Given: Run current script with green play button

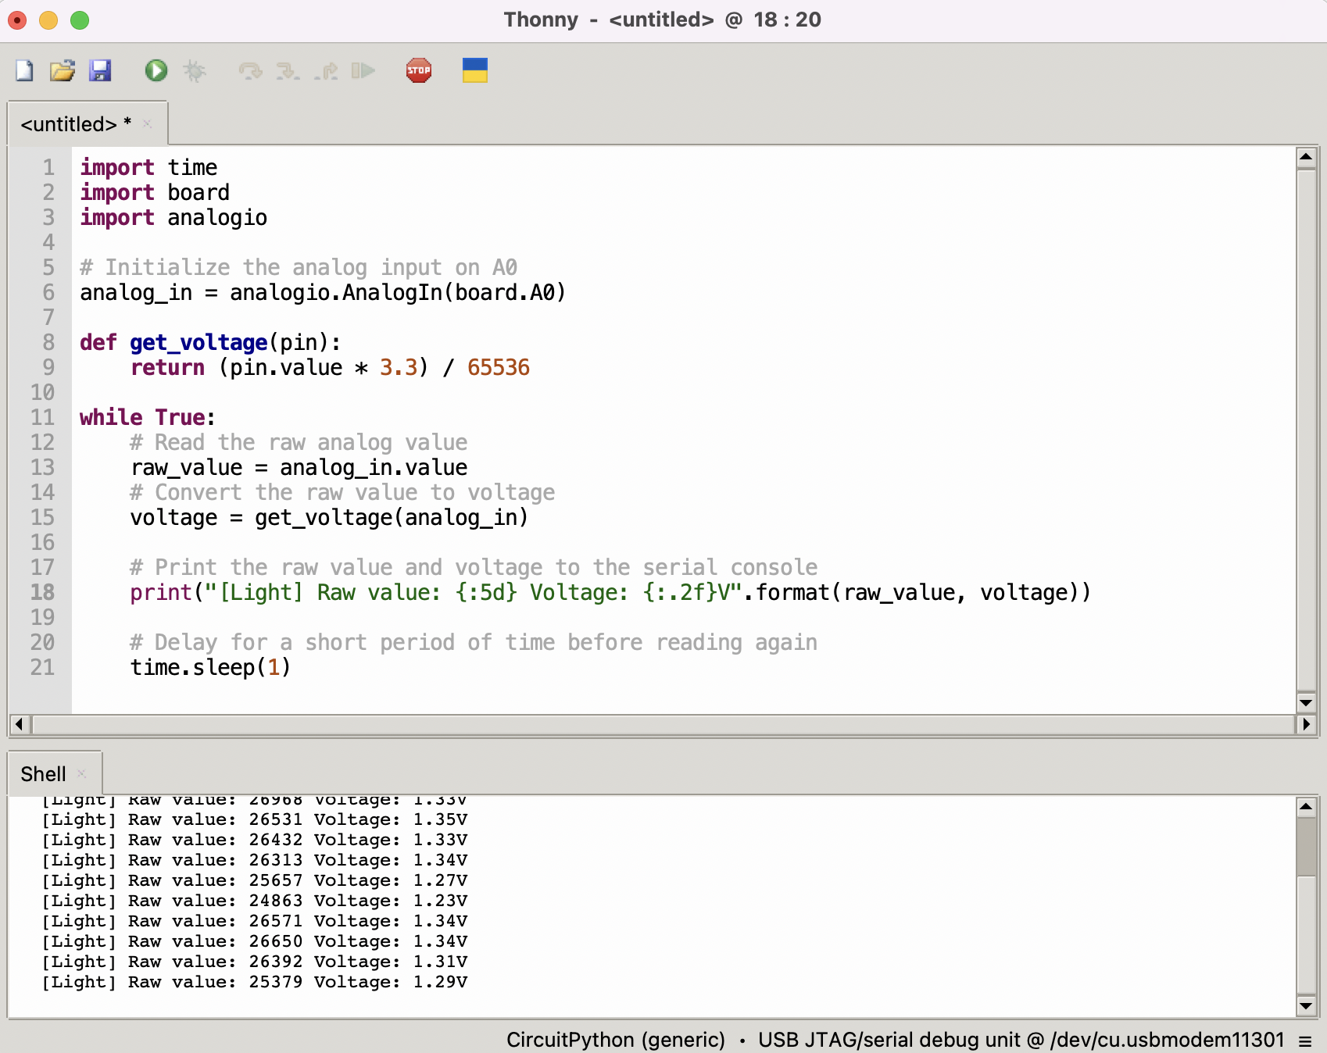Looking at the screenshot, I should (x=156, y=71).
